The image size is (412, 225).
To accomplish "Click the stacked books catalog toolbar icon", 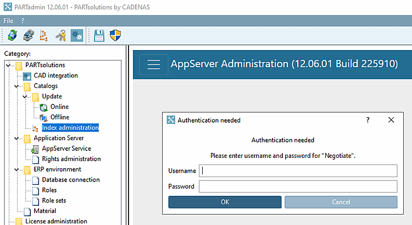I will pos(28,36).
